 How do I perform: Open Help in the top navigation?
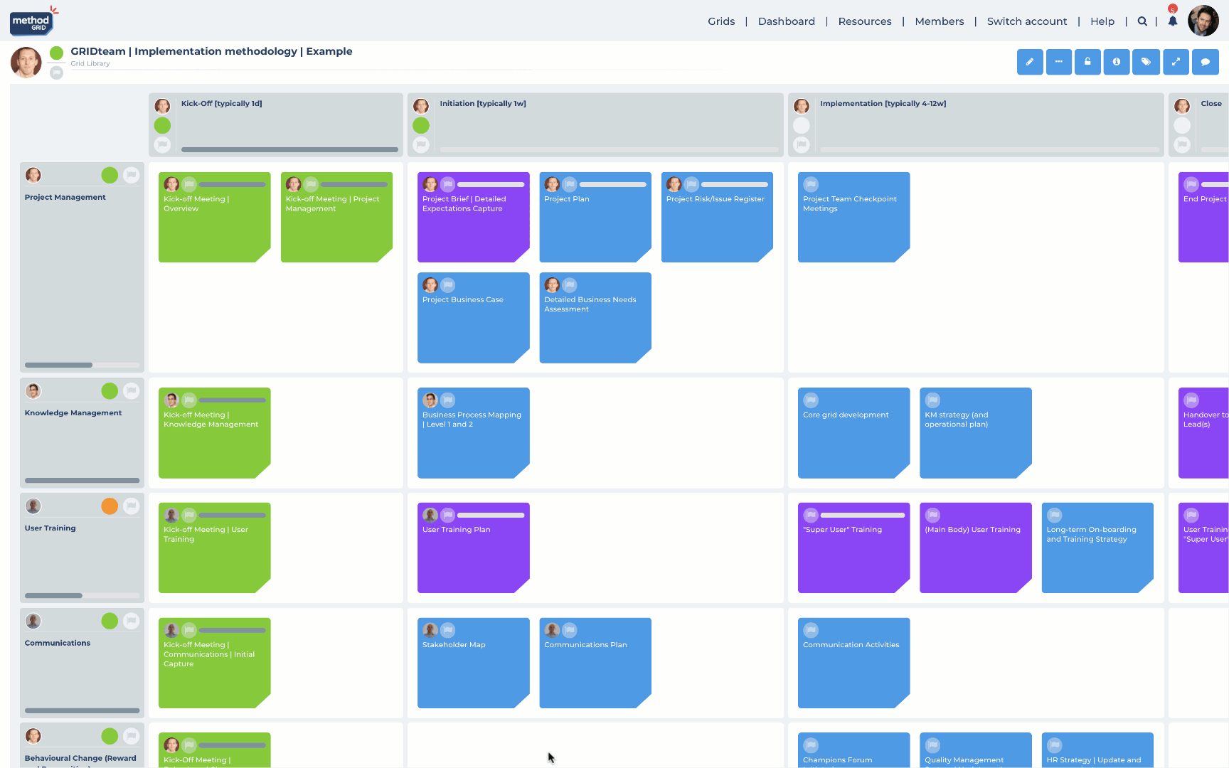point(1102,21)
